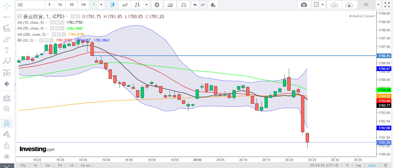Click the compare symbols scales icon
The height and width of the screenshot is (168, 398).
coord(184,5)
